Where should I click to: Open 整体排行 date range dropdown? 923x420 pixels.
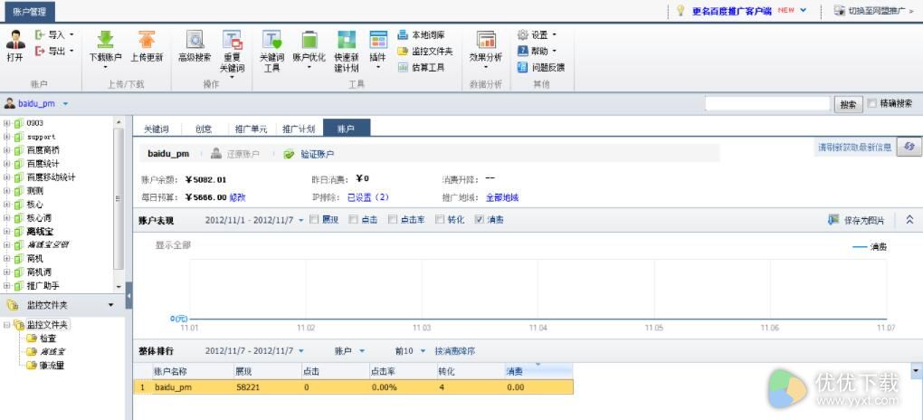tap(301, 351)
